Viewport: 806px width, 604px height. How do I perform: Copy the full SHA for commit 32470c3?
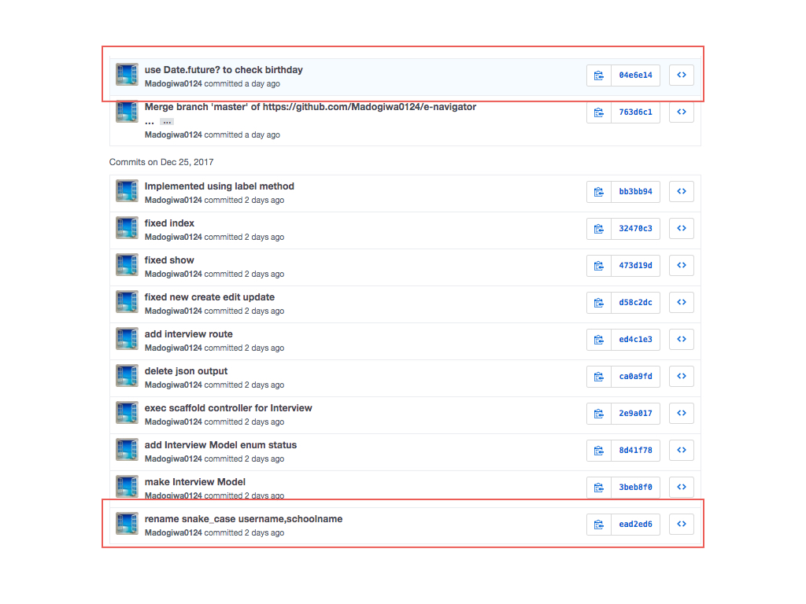click(x=599, y=229)
